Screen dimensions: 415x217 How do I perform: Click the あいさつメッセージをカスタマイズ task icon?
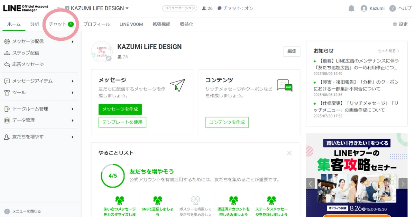pos(120,200)
